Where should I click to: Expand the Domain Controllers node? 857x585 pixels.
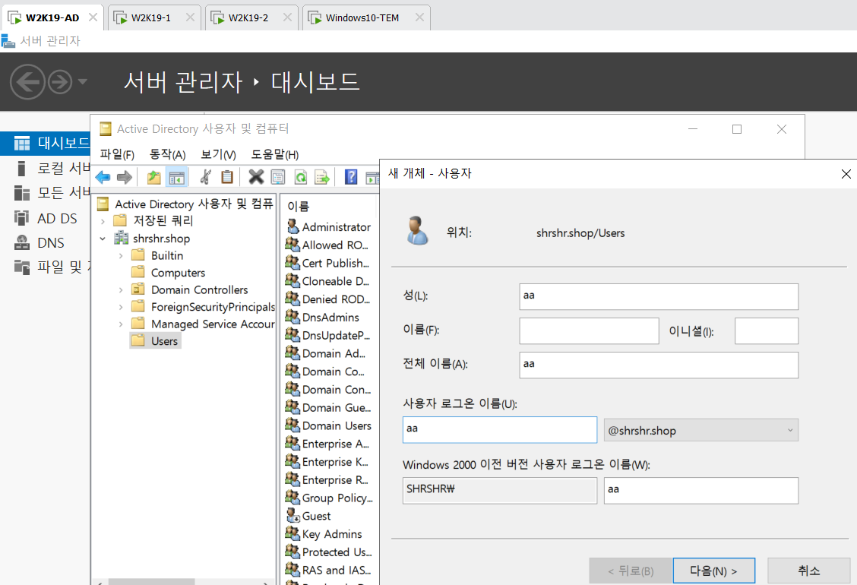pos(121,289)
